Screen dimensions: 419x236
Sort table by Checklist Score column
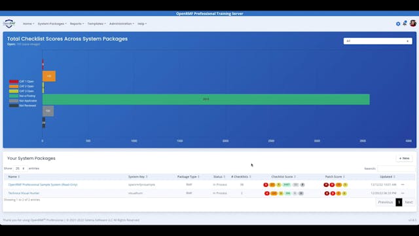click(x=283, y=176)
